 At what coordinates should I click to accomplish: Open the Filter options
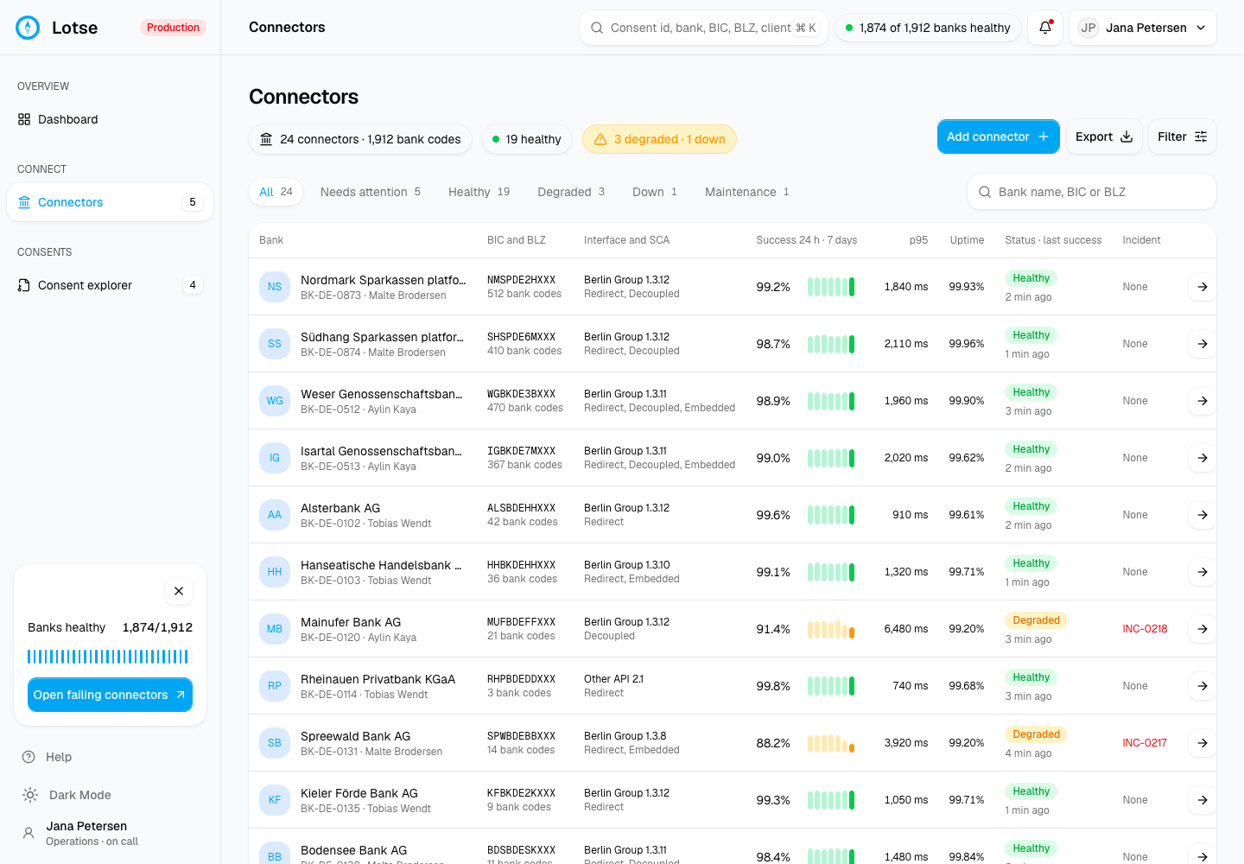pos(1183,137)
